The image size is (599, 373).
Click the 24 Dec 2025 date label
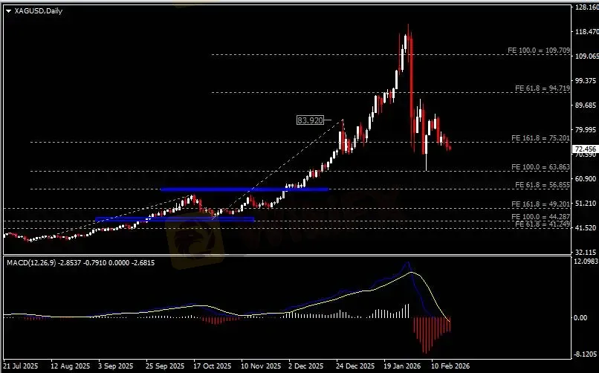pos(355,366)
